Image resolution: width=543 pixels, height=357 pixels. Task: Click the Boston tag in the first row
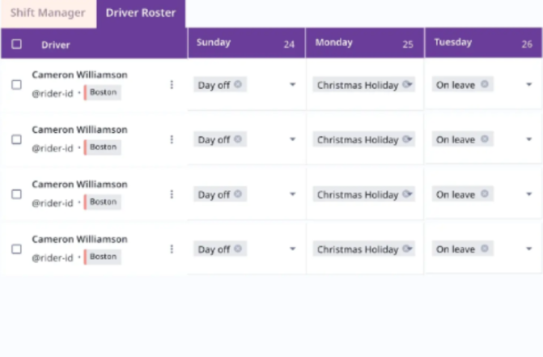click(x=103, y=92)
